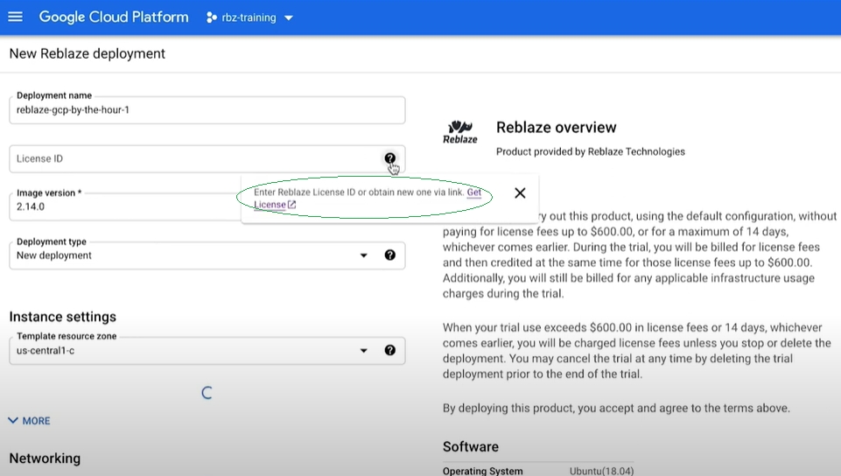
Task: Show help for Template resource zone
Action: click(389, 351)
